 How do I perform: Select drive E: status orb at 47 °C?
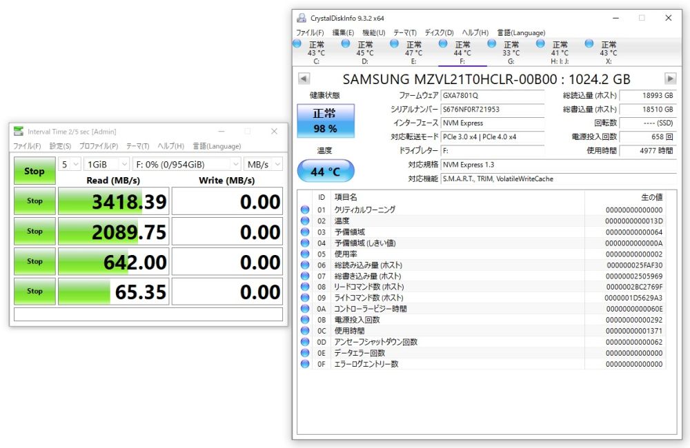coord(394,43)
